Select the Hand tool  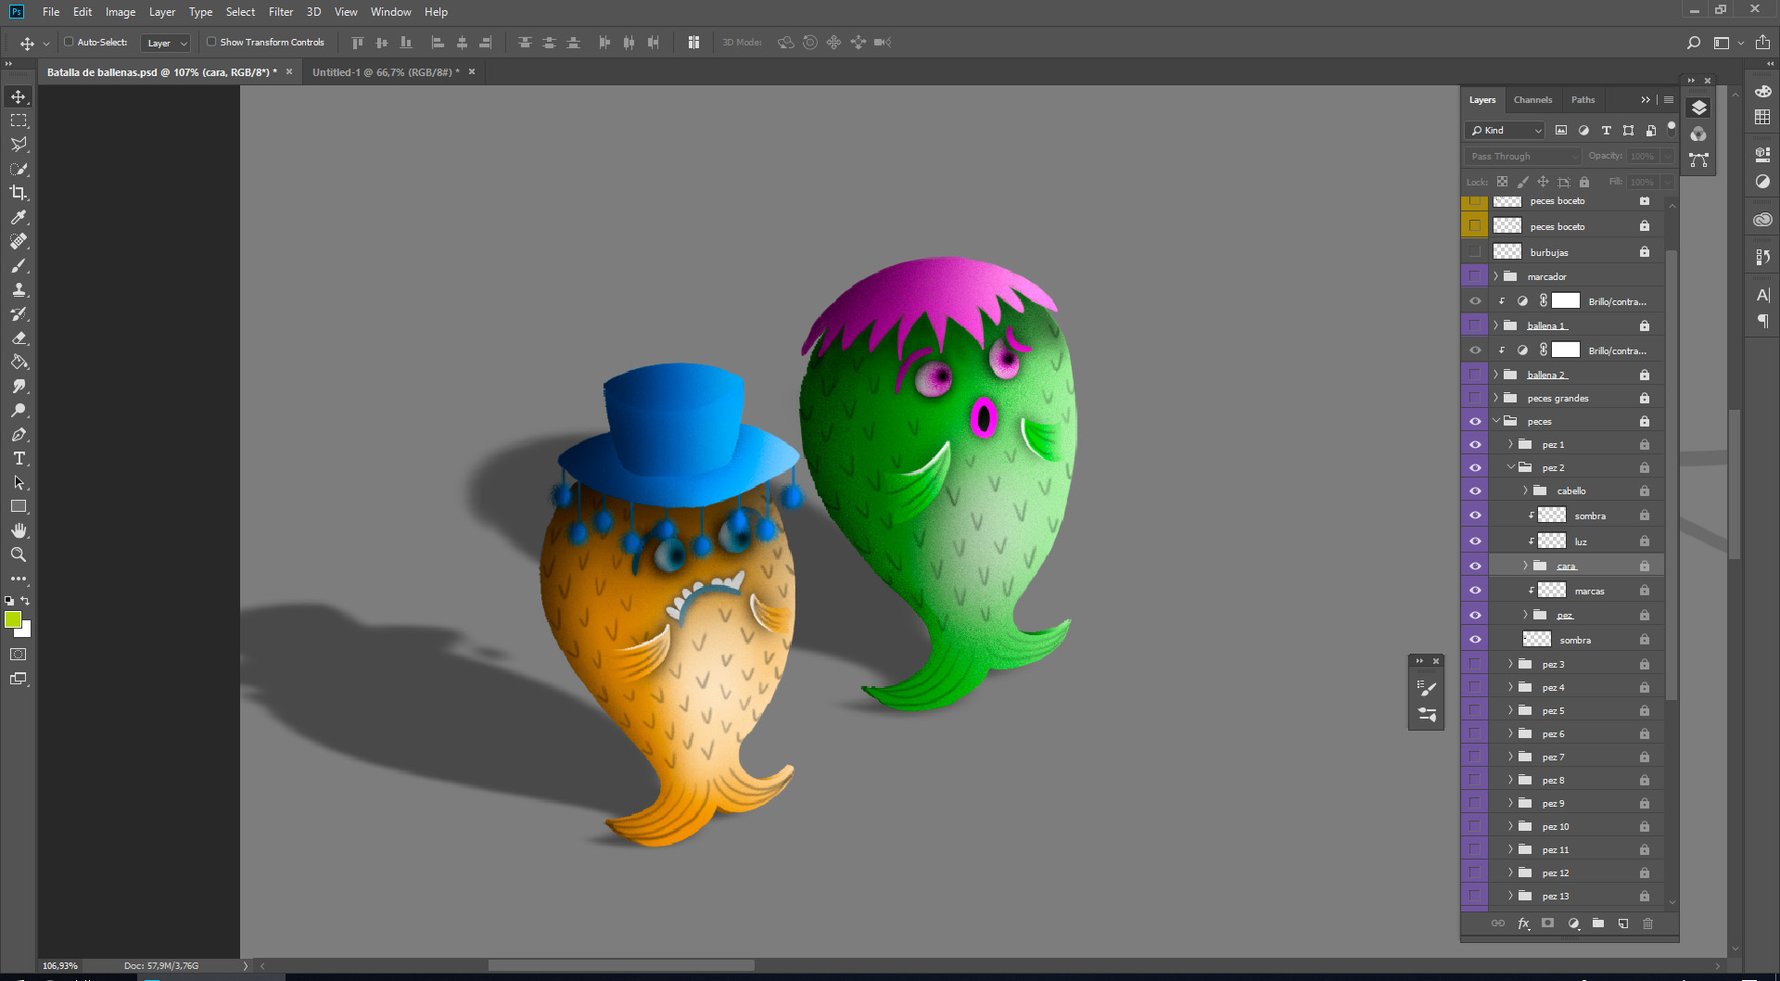click(19, 530)
